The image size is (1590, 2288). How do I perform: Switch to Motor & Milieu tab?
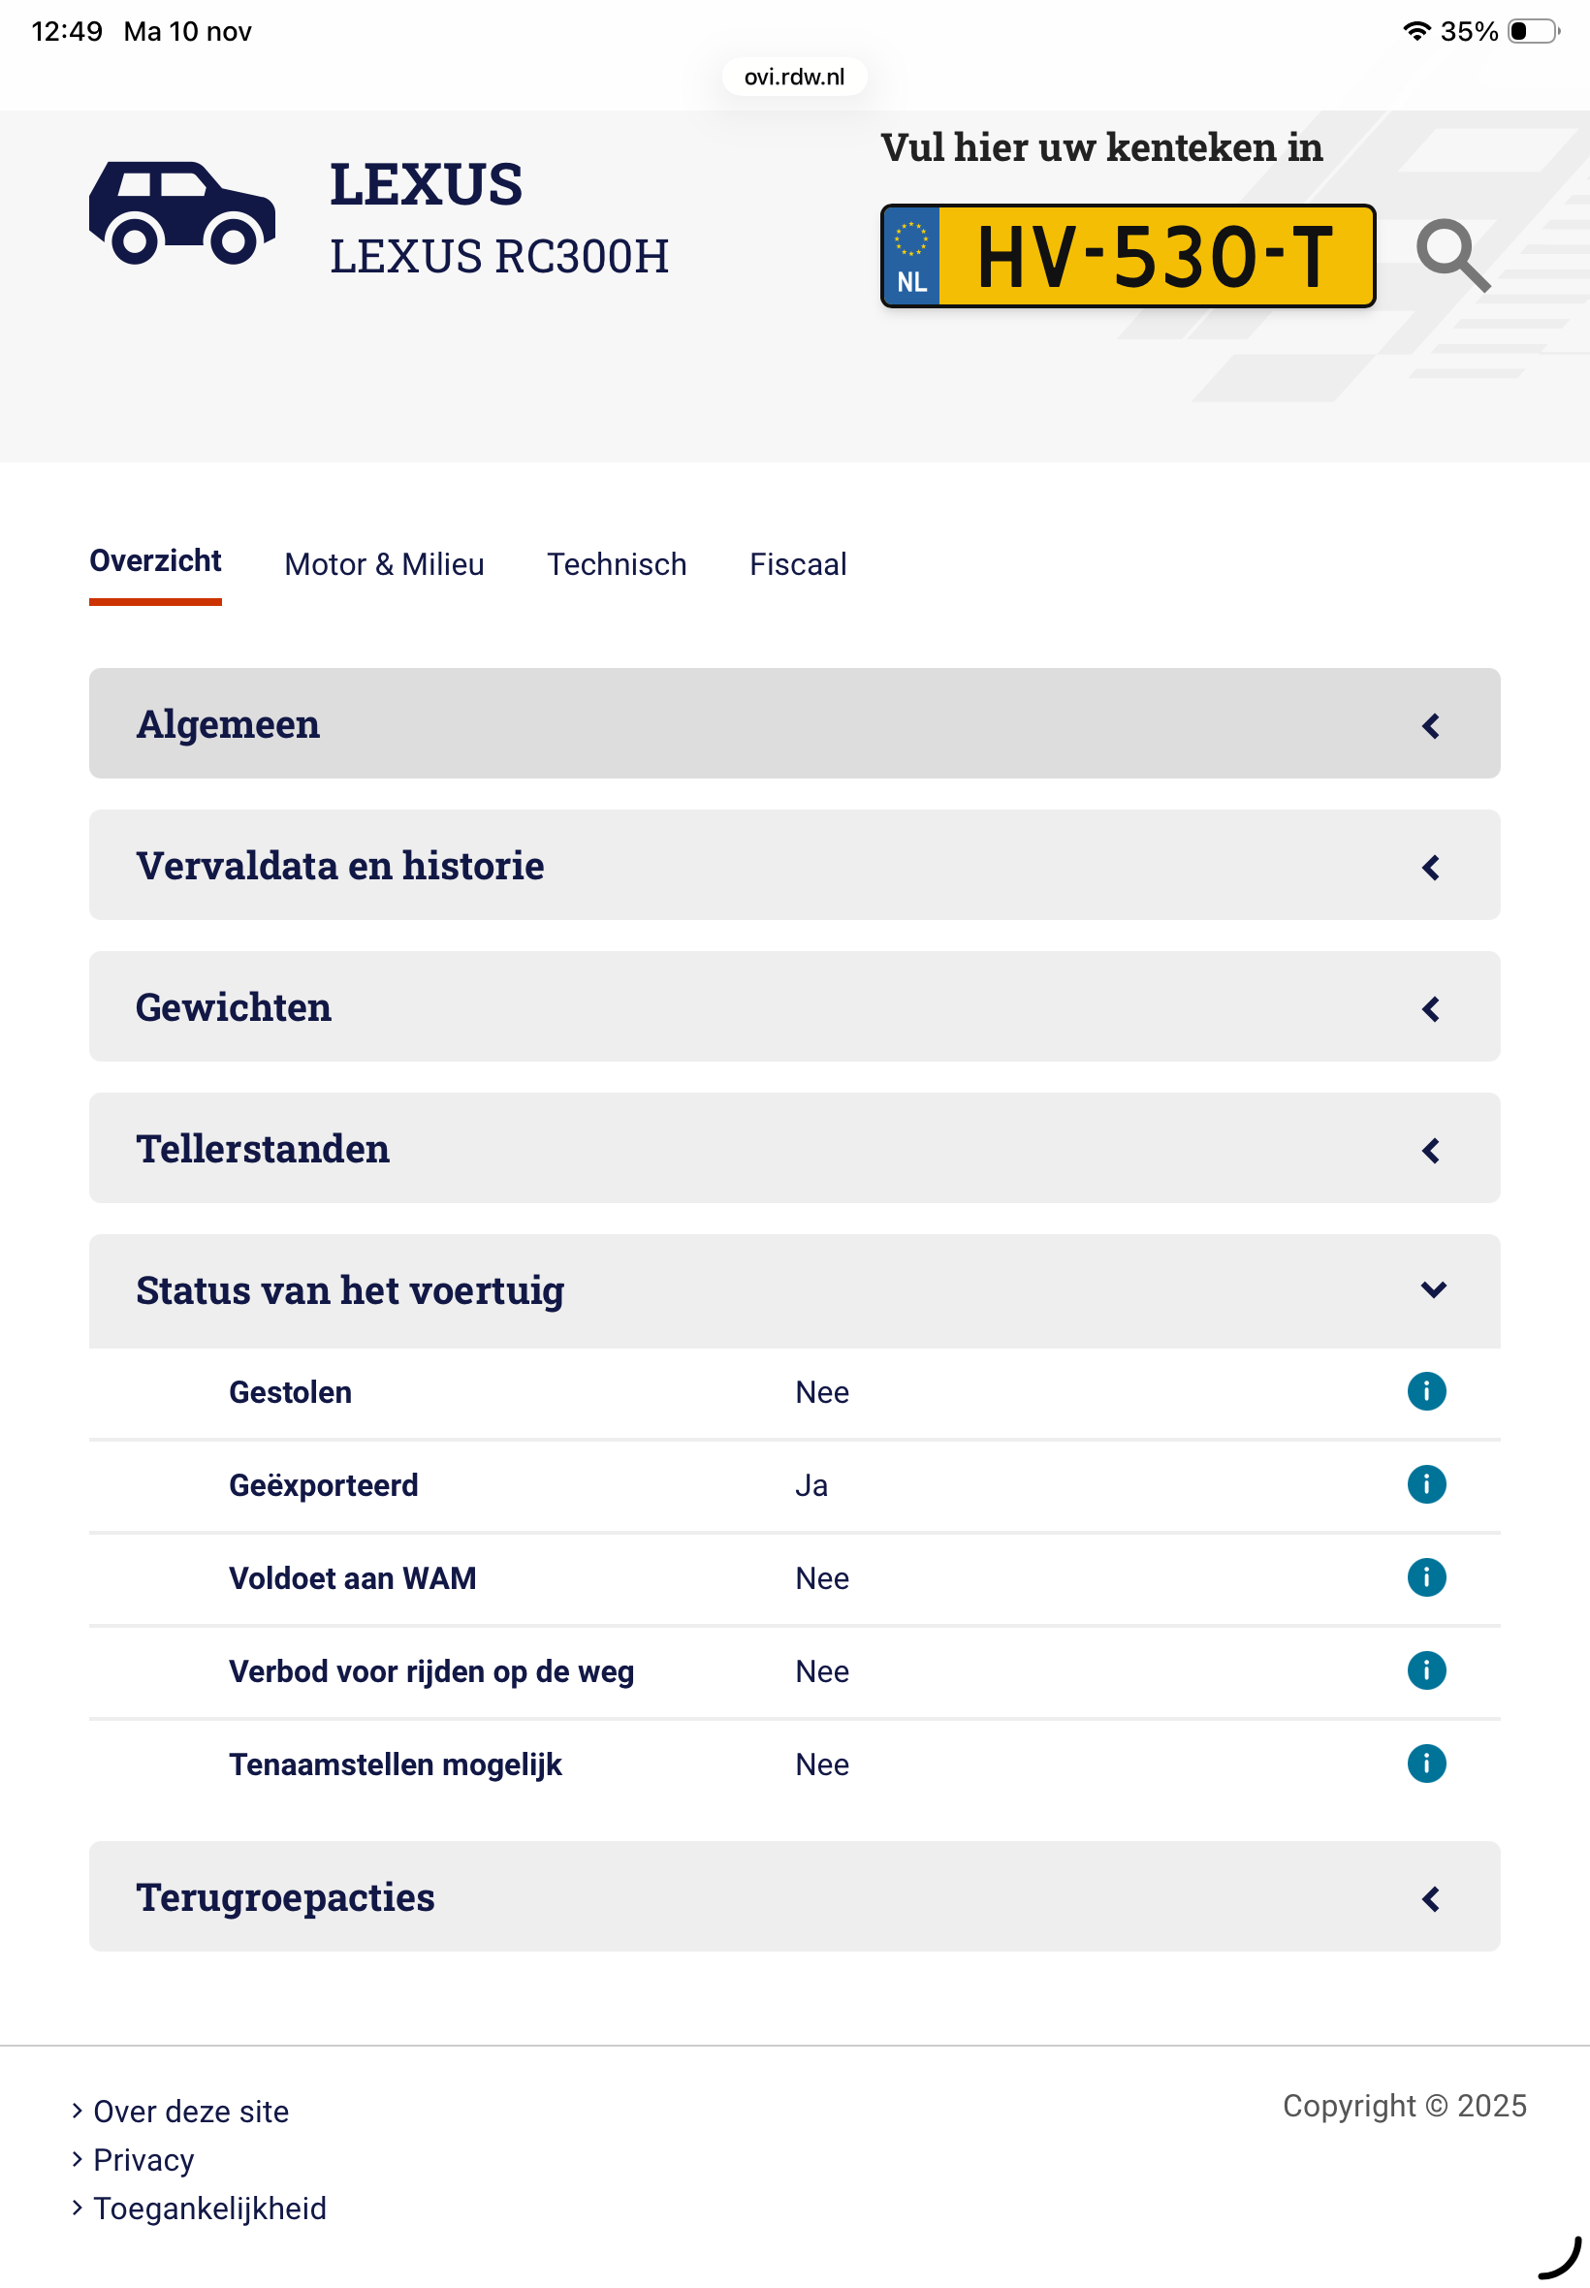384,564
